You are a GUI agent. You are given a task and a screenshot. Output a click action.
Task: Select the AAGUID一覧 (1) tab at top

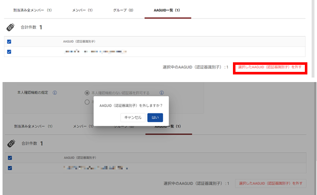[167, 10]
